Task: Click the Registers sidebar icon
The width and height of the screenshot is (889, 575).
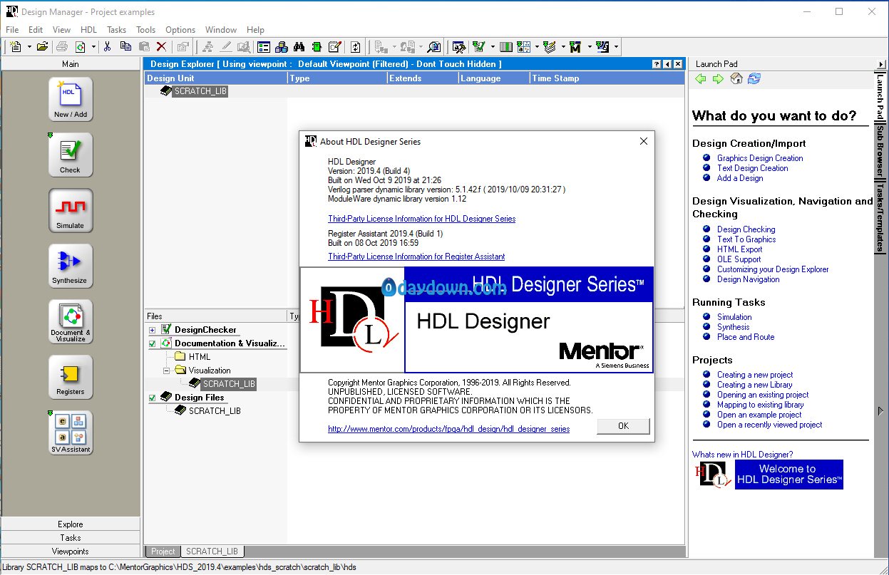Action: [71, 377]
